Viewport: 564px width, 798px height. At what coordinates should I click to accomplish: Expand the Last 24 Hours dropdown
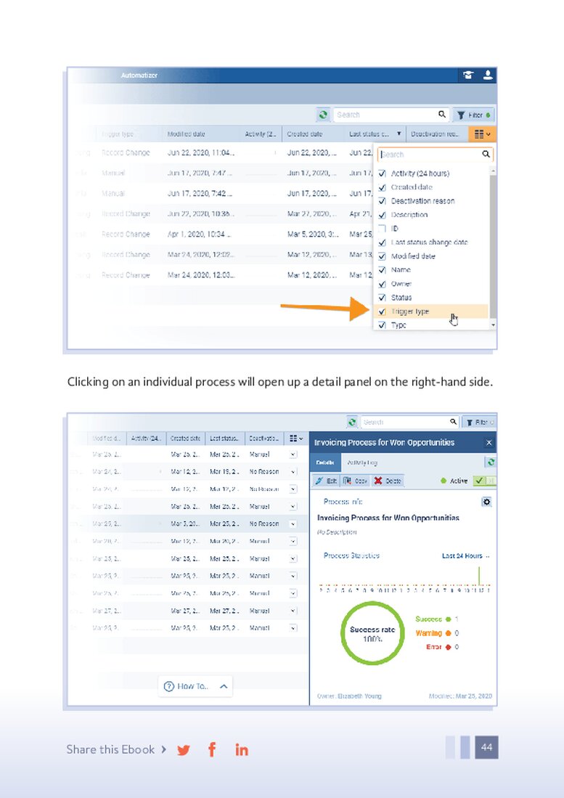(465, 556)
